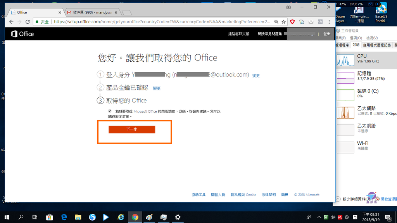Open Paint palette icon on taskbar
Image resolution: width=397 pixels, height=223 pixels.
149,217
